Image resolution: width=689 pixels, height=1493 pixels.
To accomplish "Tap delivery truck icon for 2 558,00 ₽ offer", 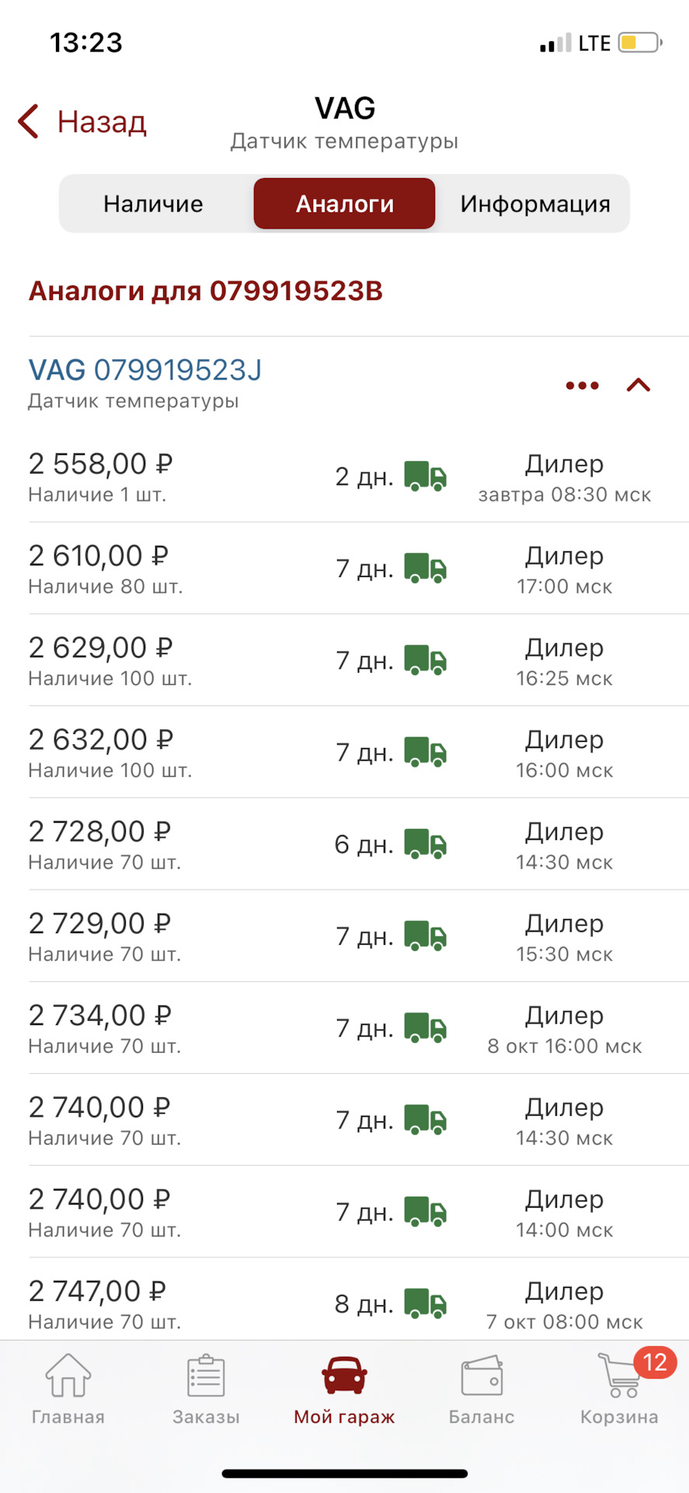I will point(425,477).
